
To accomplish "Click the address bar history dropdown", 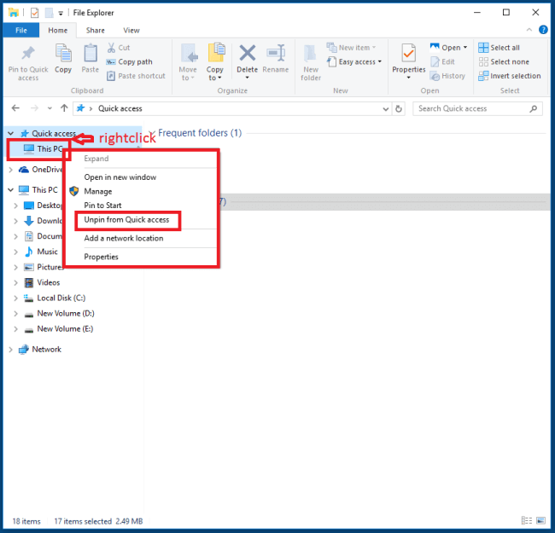I will [x=385, y=109].
